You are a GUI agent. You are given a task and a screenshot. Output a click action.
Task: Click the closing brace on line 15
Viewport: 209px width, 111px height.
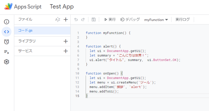tap(87, 96)
